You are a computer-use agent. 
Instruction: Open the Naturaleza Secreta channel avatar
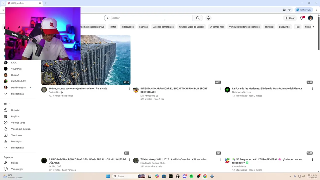[227, 90]
